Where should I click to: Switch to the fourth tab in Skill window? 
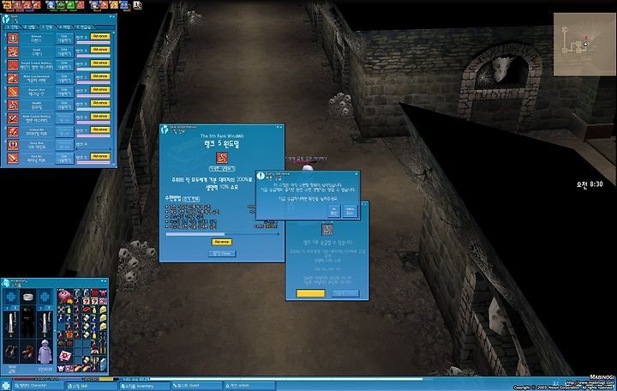tap(65, 27)
